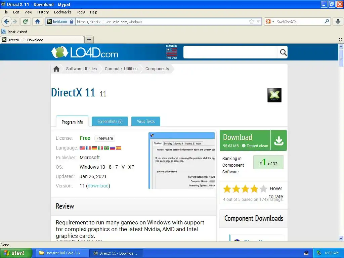This screenshot has height=258, width=344.
Task: Rate one star with the first star
Action: pyautogui.click(x=227, y=189)
